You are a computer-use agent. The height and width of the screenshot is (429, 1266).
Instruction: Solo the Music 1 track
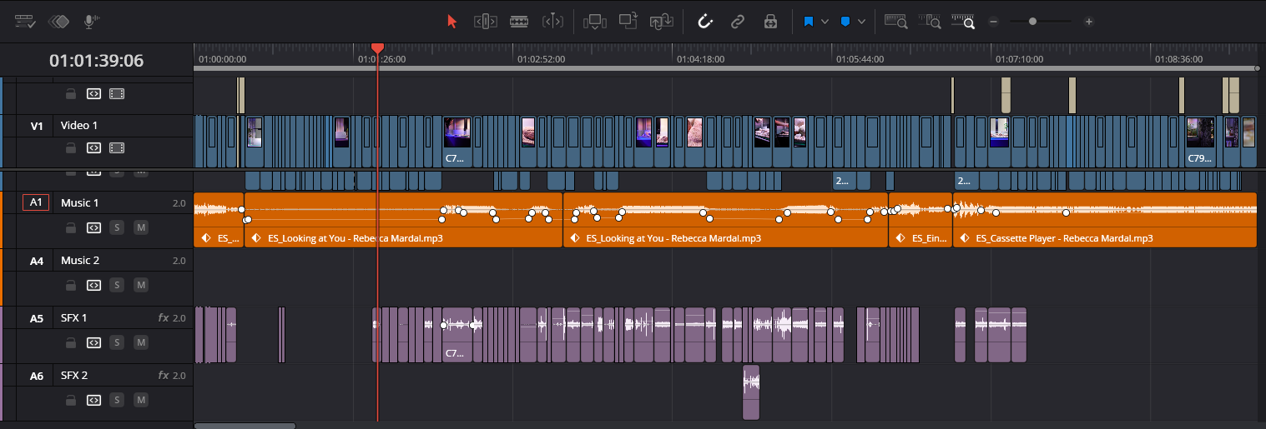117,227
